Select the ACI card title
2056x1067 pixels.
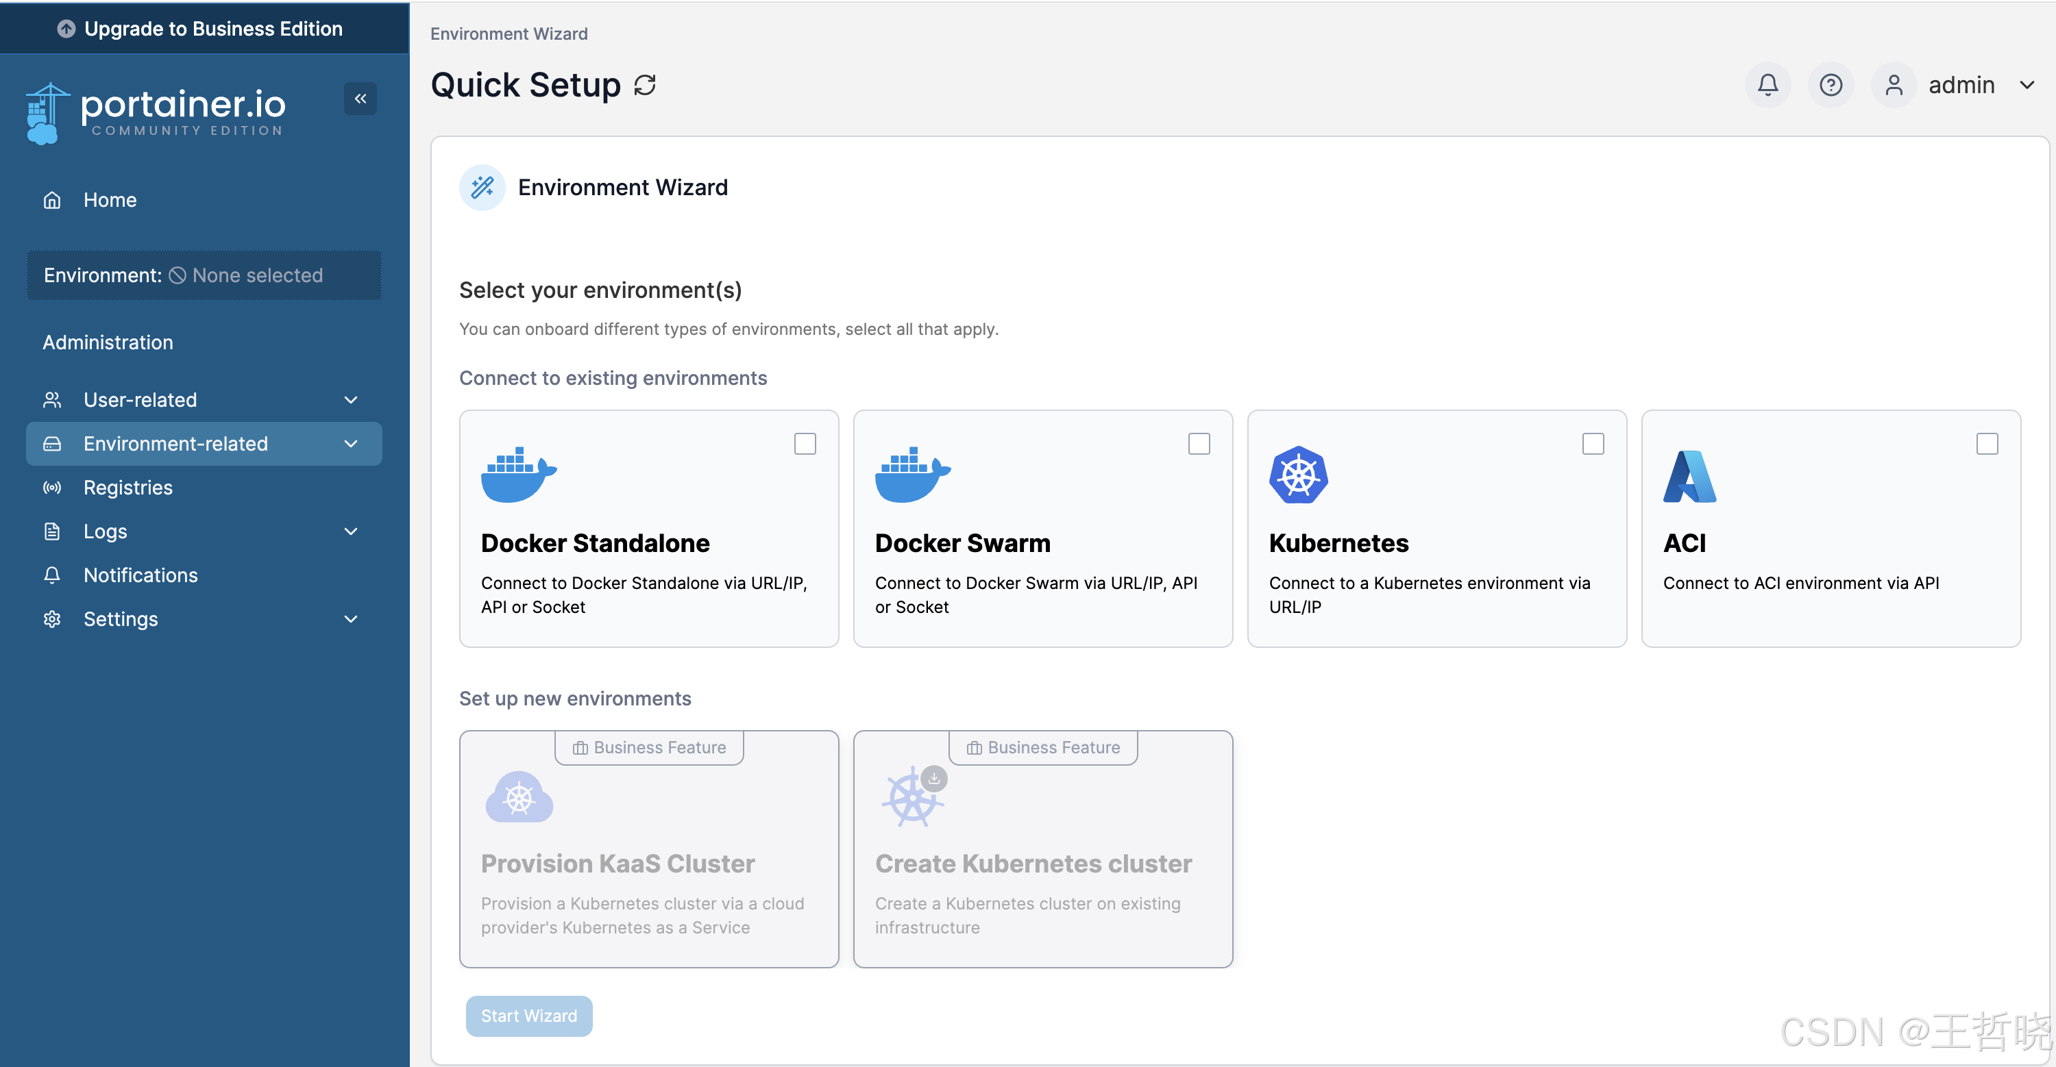(1684, 543)
